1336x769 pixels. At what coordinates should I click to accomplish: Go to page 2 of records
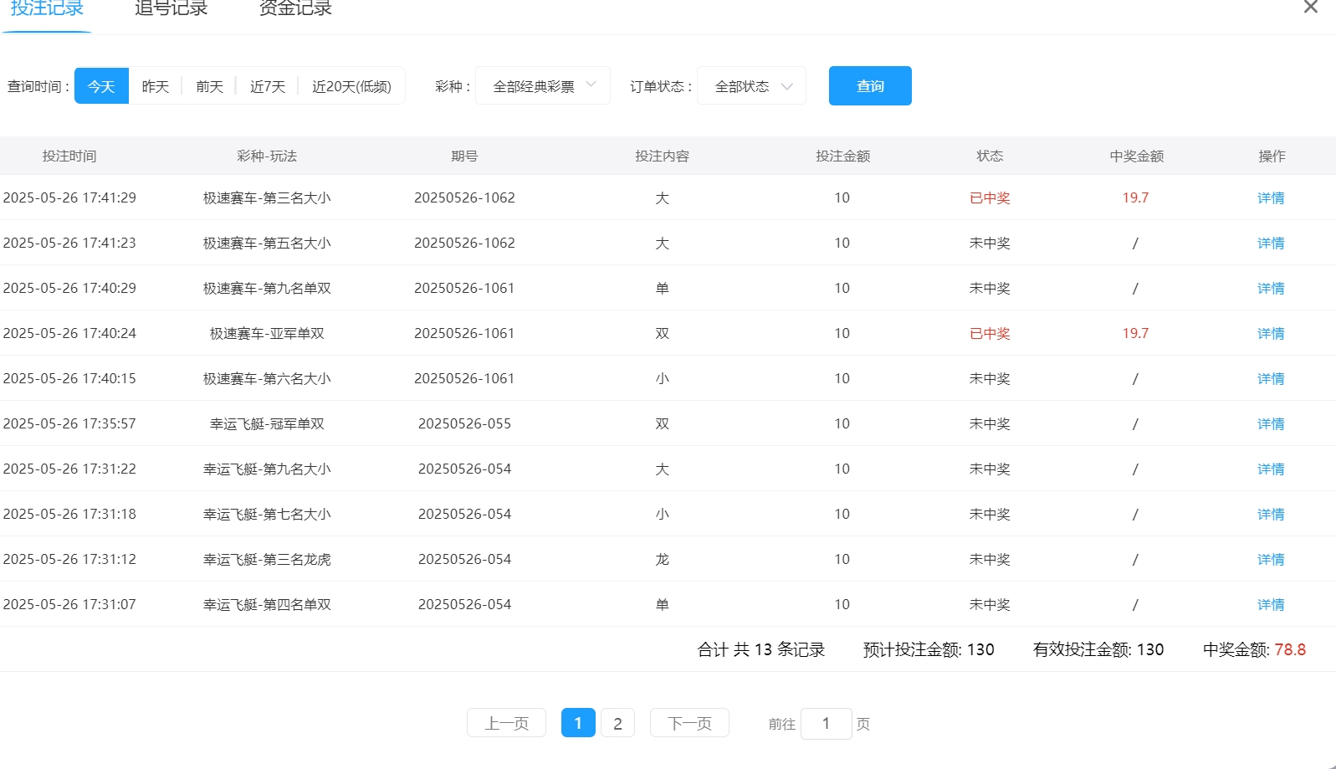coord(617,723)
